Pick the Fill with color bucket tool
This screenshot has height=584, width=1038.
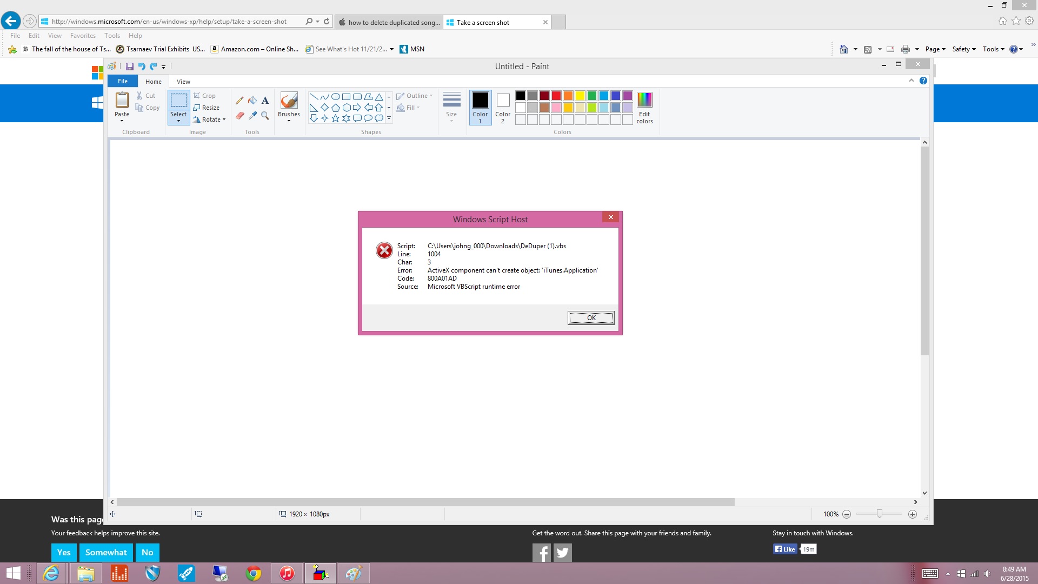252,100
